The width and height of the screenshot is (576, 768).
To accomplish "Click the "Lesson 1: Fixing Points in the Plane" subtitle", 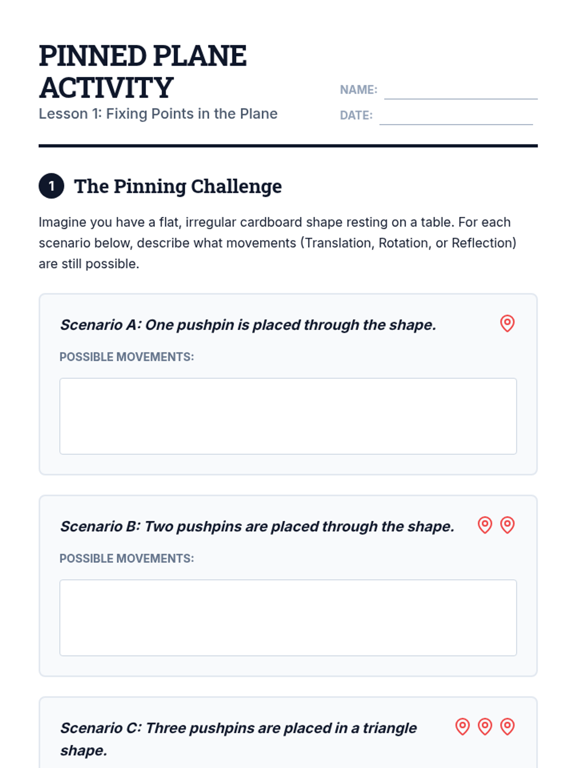I will tap(158, 114).
